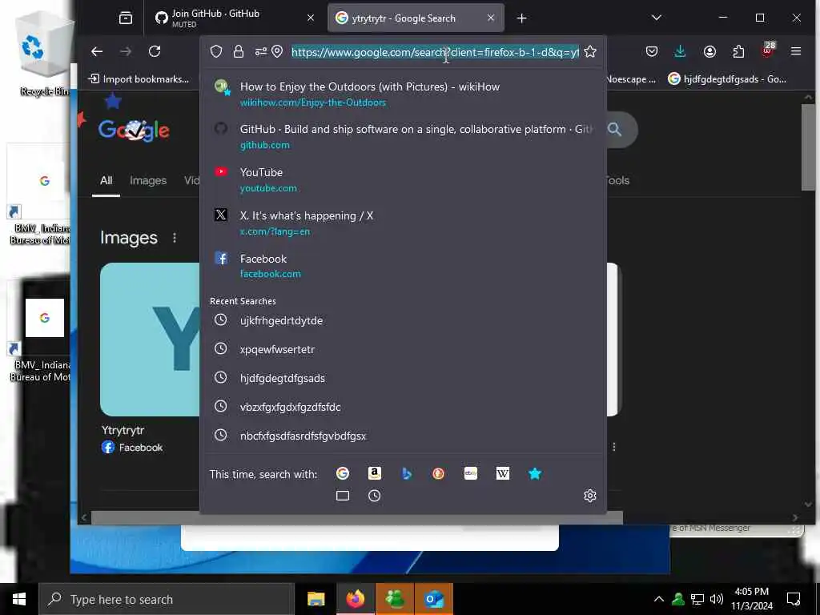
Task: Search history with the clock icon in footer
Action: pos(375,495)
